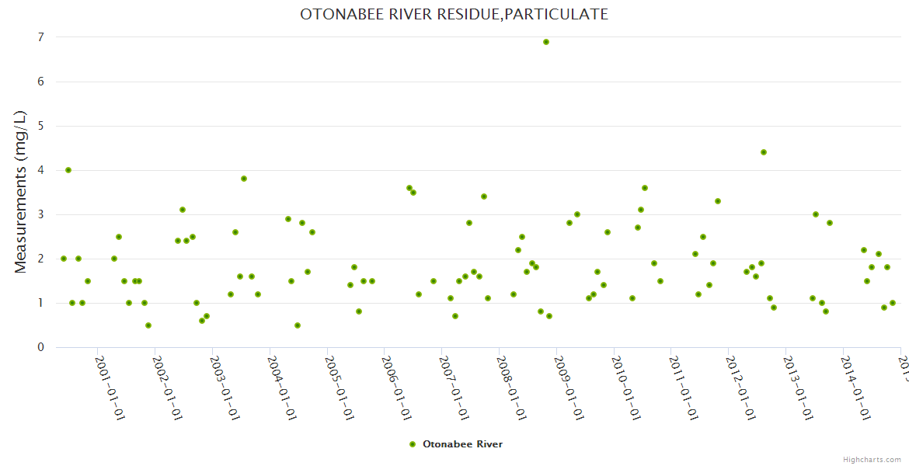Viewport: 909px width, 466px height.
Task: Click the highest data point near 7 mg/L
Action: click(546, 42)
